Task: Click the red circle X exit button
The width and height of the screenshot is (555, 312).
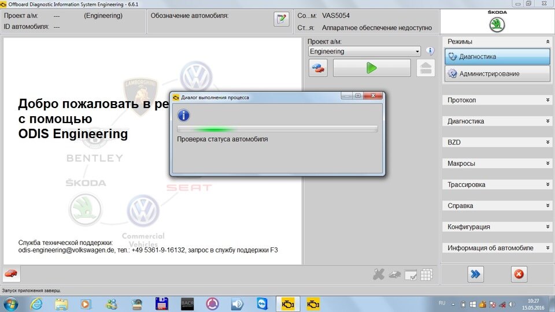Action: pyautogui.click(x=519, y=274)
